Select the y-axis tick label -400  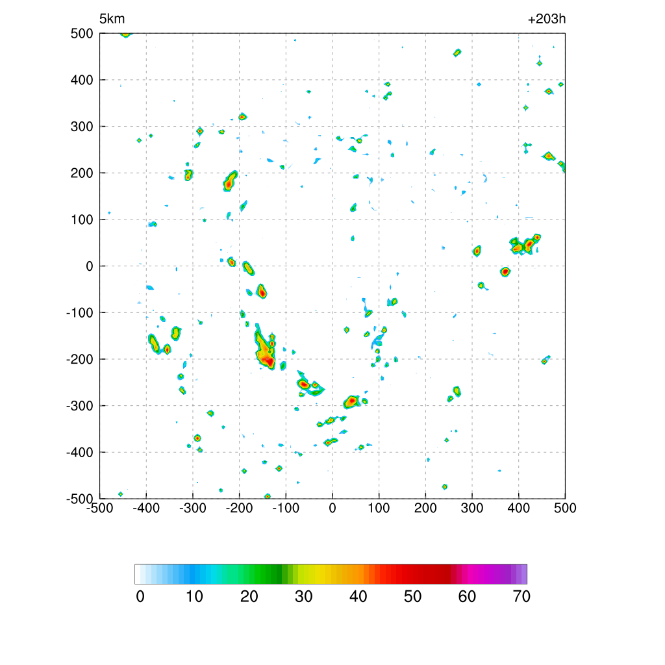pyautogui.click(x=80, y=453)
